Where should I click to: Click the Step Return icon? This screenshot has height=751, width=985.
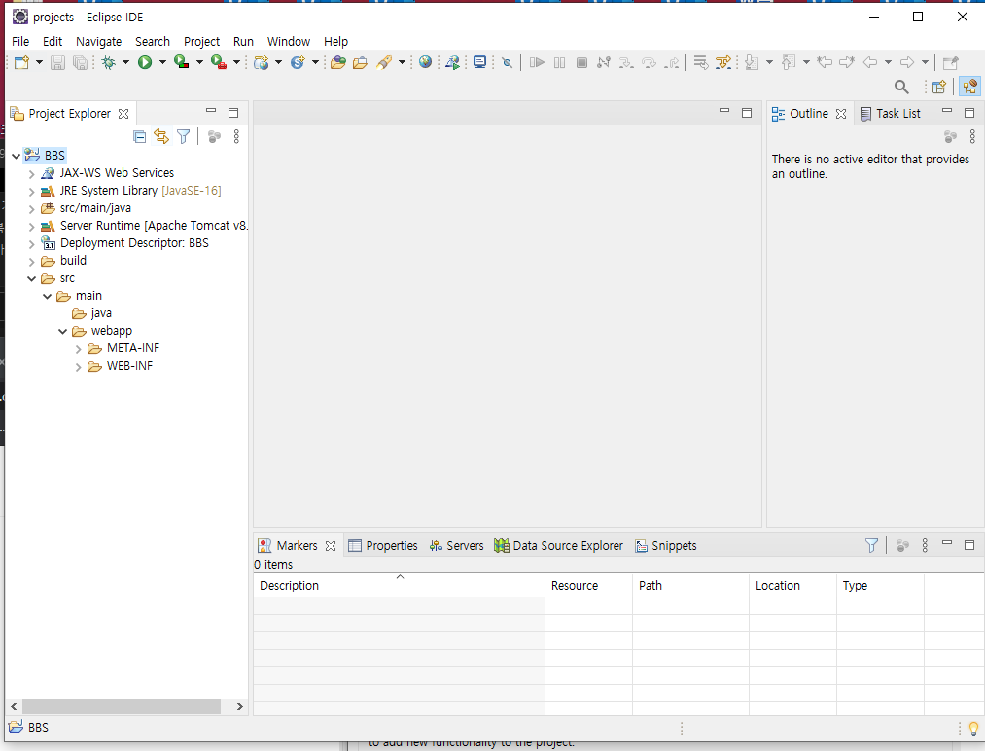(672, 62)
